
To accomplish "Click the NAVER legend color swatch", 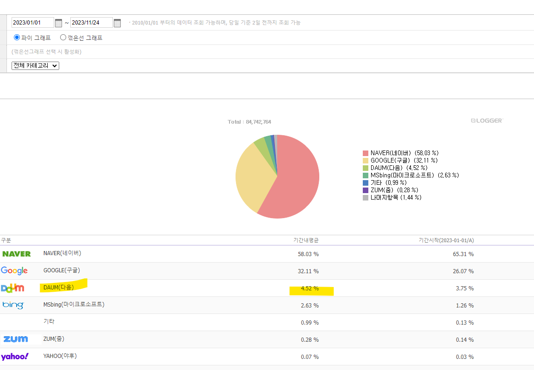I will point(366,153).
